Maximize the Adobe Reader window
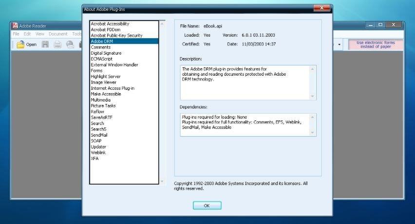 (x=380, y=25)
